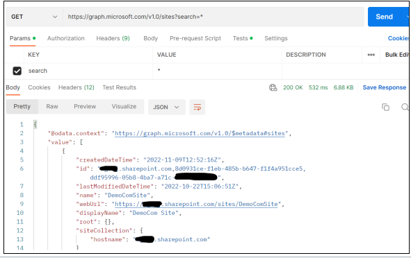The width and height of the screenshot is (411, 258).
Task: Toggle the wrap lines icon
Action: coord(197,108)
